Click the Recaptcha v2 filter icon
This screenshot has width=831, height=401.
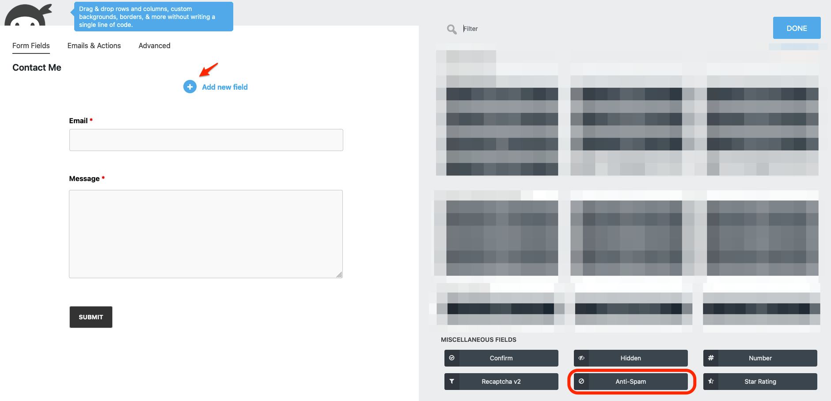coord(452,382)
